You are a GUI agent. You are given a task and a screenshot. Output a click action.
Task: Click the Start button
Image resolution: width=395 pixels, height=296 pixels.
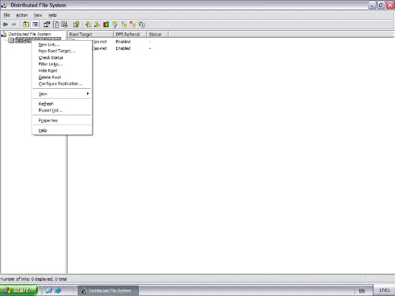point(17,290)
